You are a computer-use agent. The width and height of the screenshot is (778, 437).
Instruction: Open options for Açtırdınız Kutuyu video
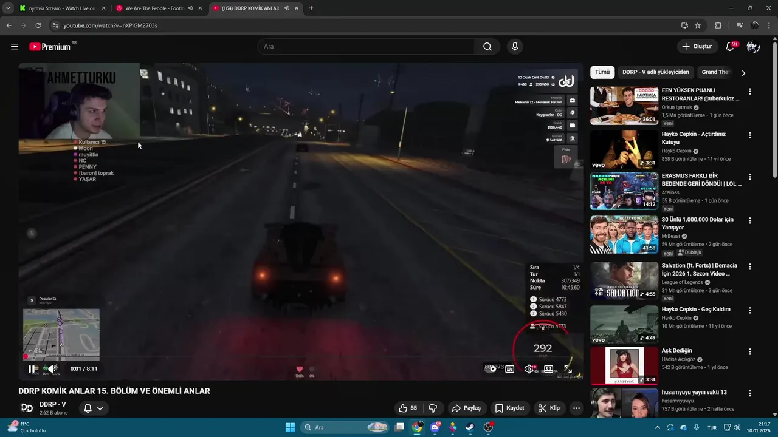pos(750,135)
